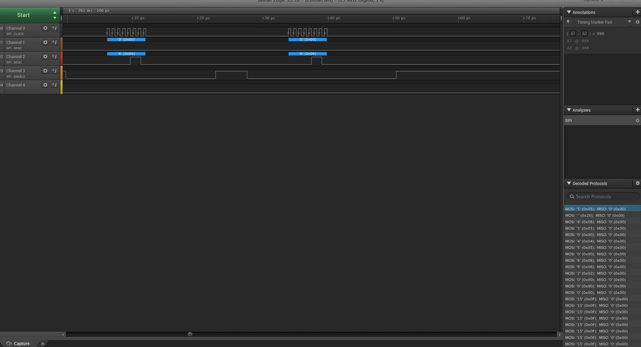Open Timing Marker Pair settings gear

tap(637, 22)
